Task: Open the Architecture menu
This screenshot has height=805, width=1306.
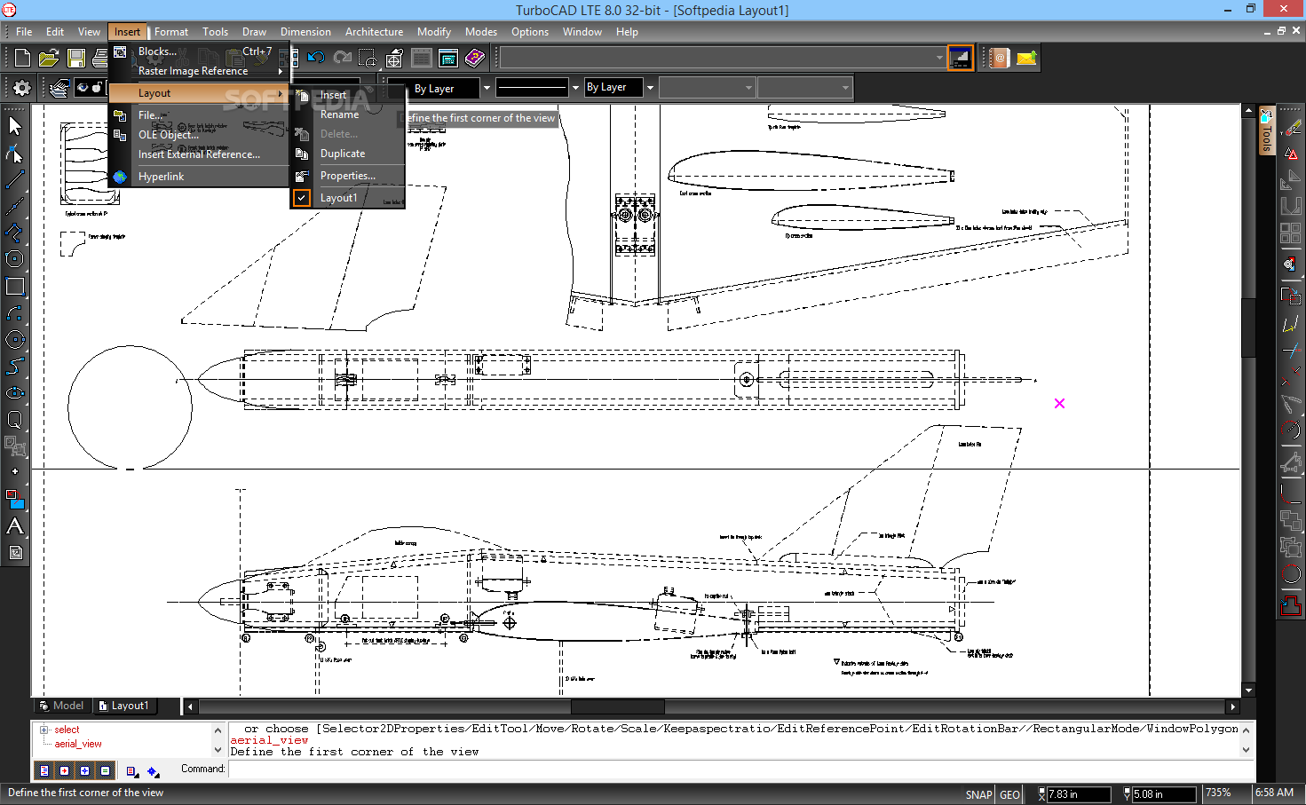Action: click(374, 32)
